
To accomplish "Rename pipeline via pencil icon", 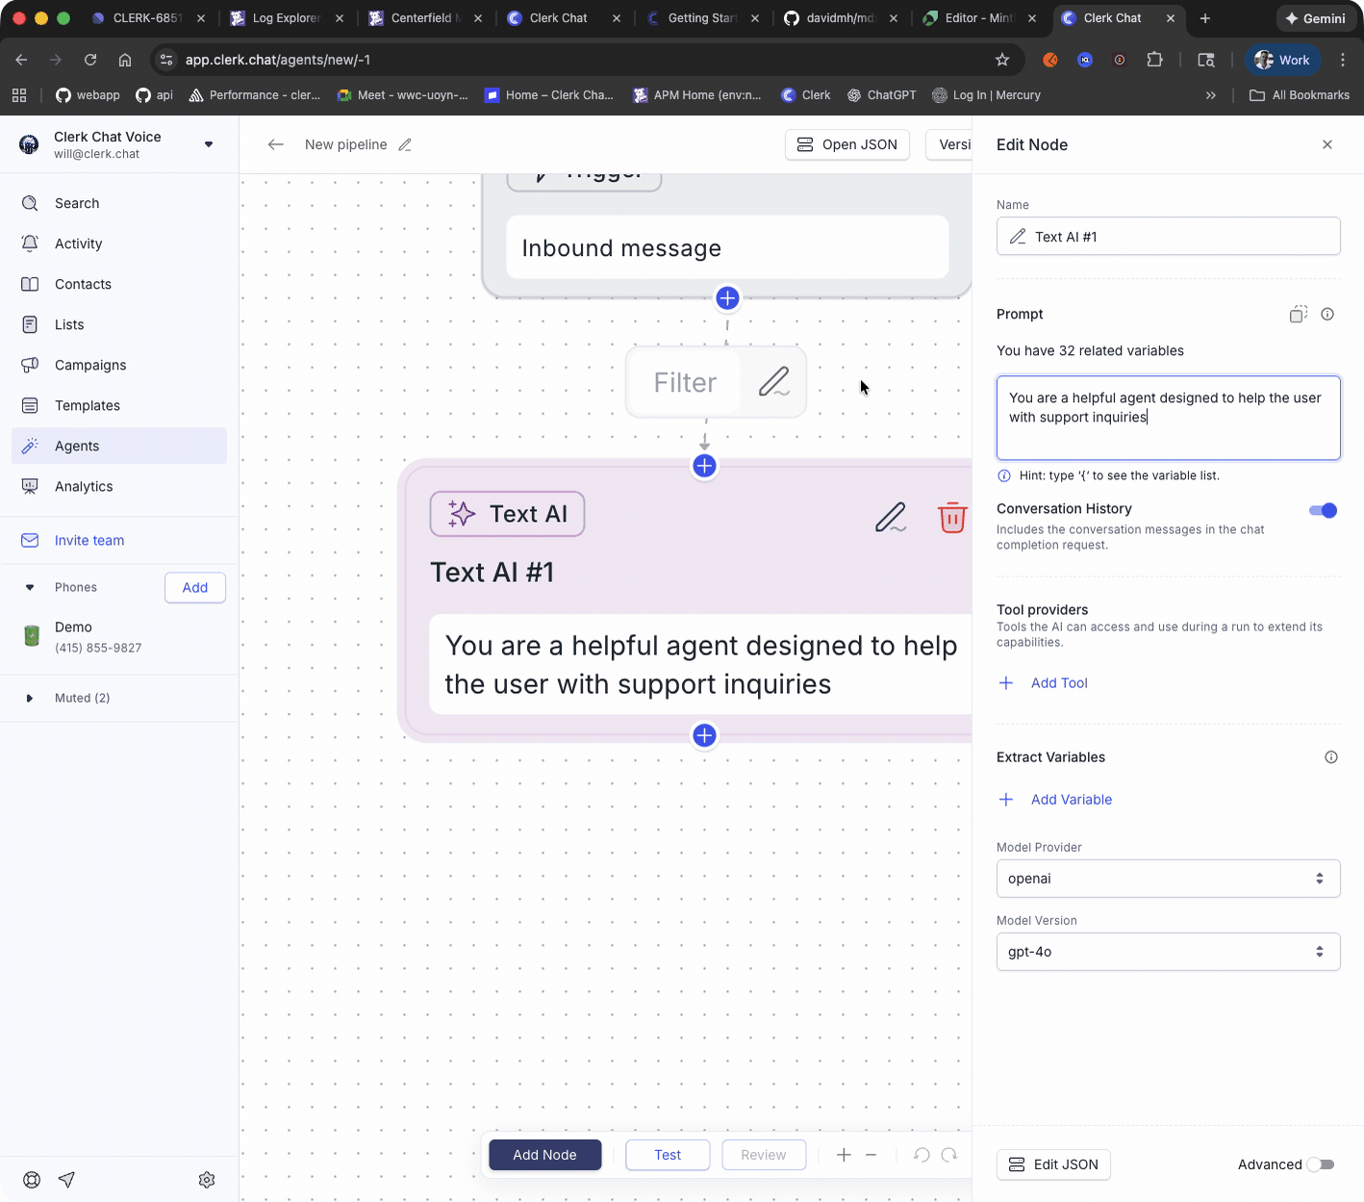I will point(405,144).
